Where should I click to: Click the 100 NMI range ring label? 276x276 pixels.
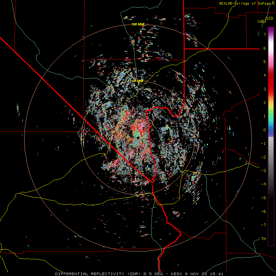(138, 24)
